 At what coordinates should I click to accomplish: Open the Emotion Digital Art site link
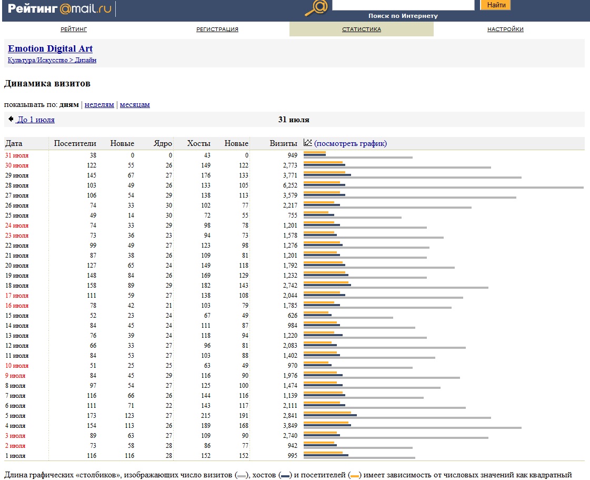pos(50,49)
